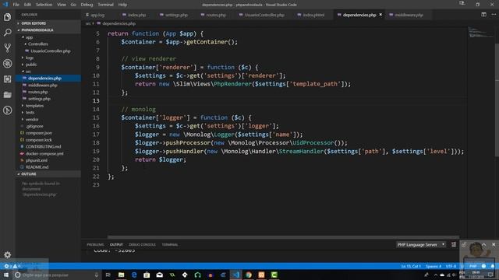Screen dimensions: 499x280
Task: Click the Visual Studio Code taskbar icon
Action: [x=235, y=275]
